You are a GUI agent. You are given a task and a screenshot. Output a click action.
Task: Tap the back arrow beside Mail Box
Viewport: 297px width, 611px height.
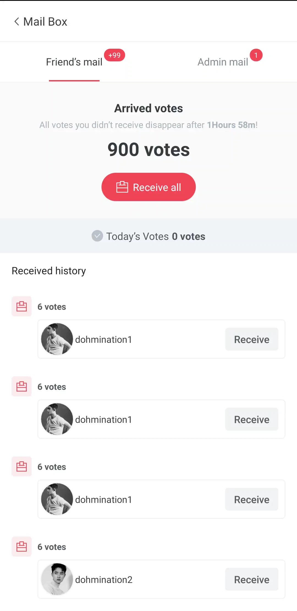pyautogui.click(x=16, y=21)
